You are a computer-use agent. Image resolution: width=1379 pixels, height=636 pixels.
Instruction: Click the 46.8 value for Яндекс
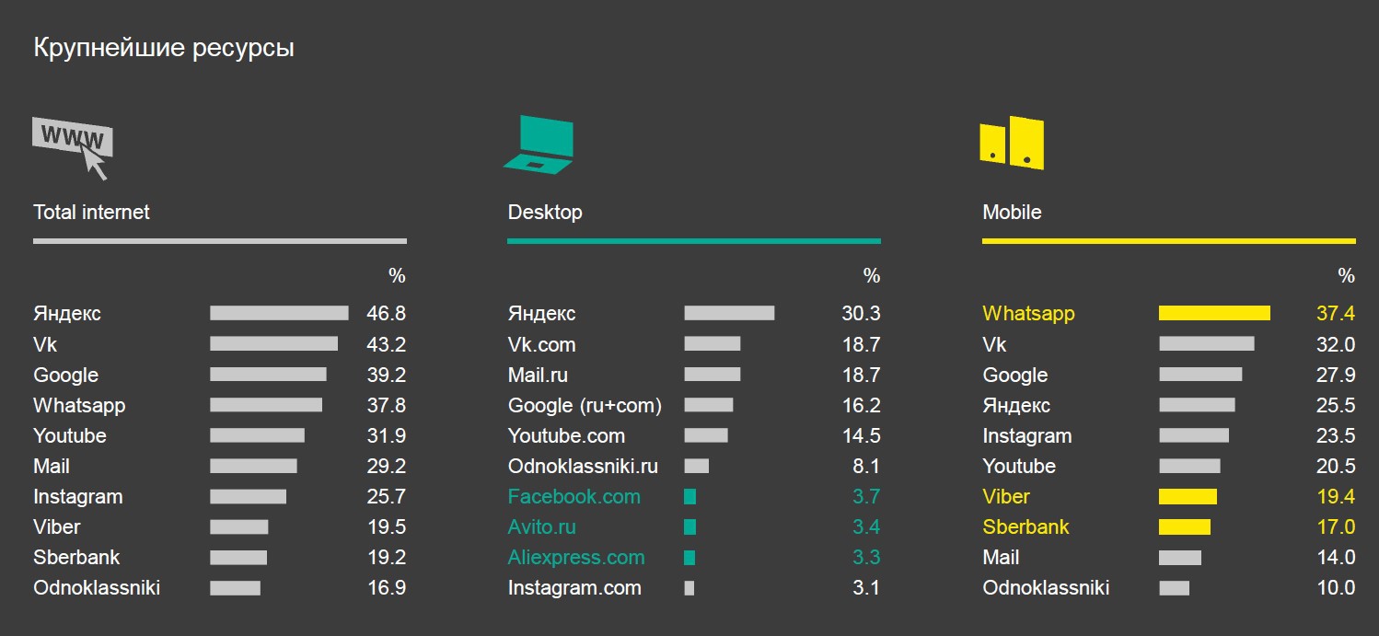tap(386, 314)
